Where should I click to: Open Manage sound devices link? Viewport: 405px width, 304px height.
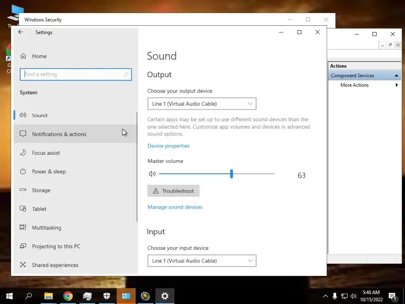coord(175,207)
